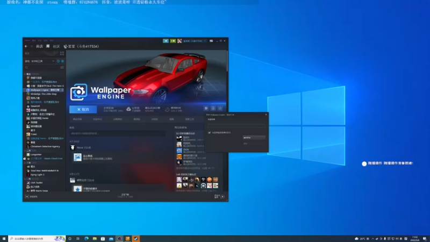Click the recent clock filter icon
430x242 pixels.
coord(58,61)
